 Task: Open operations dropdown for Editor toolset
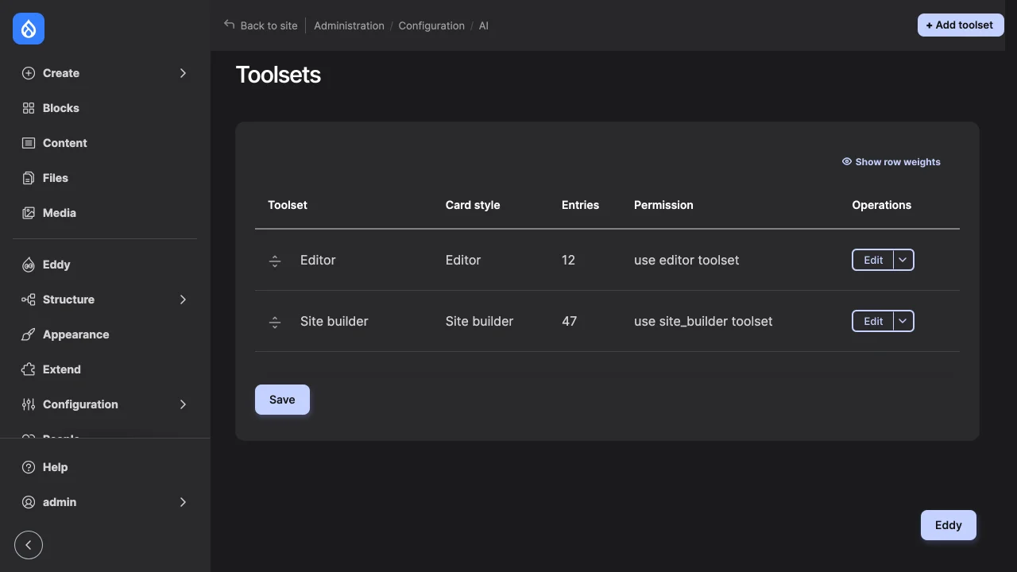coord(903,260)
